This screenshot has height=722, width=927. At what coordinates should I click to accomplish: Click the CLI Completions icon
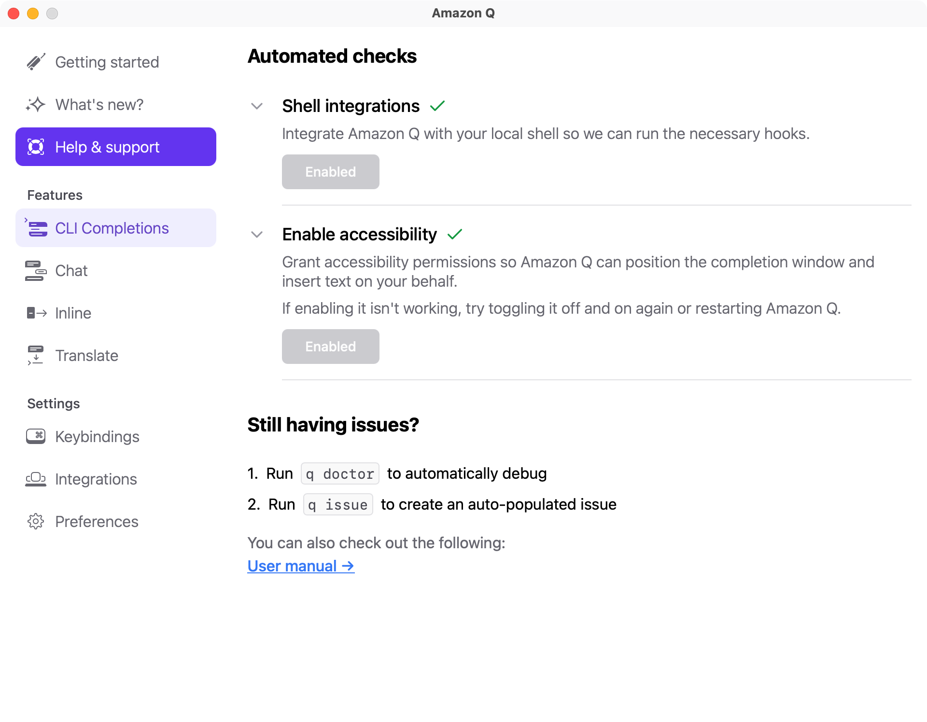tap(36, 228)
